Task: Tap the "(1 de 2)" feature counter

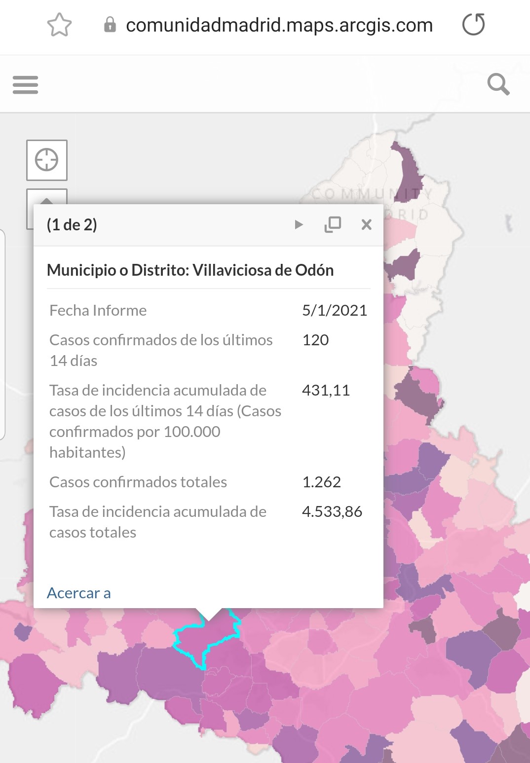Action: tap(72, 225)
